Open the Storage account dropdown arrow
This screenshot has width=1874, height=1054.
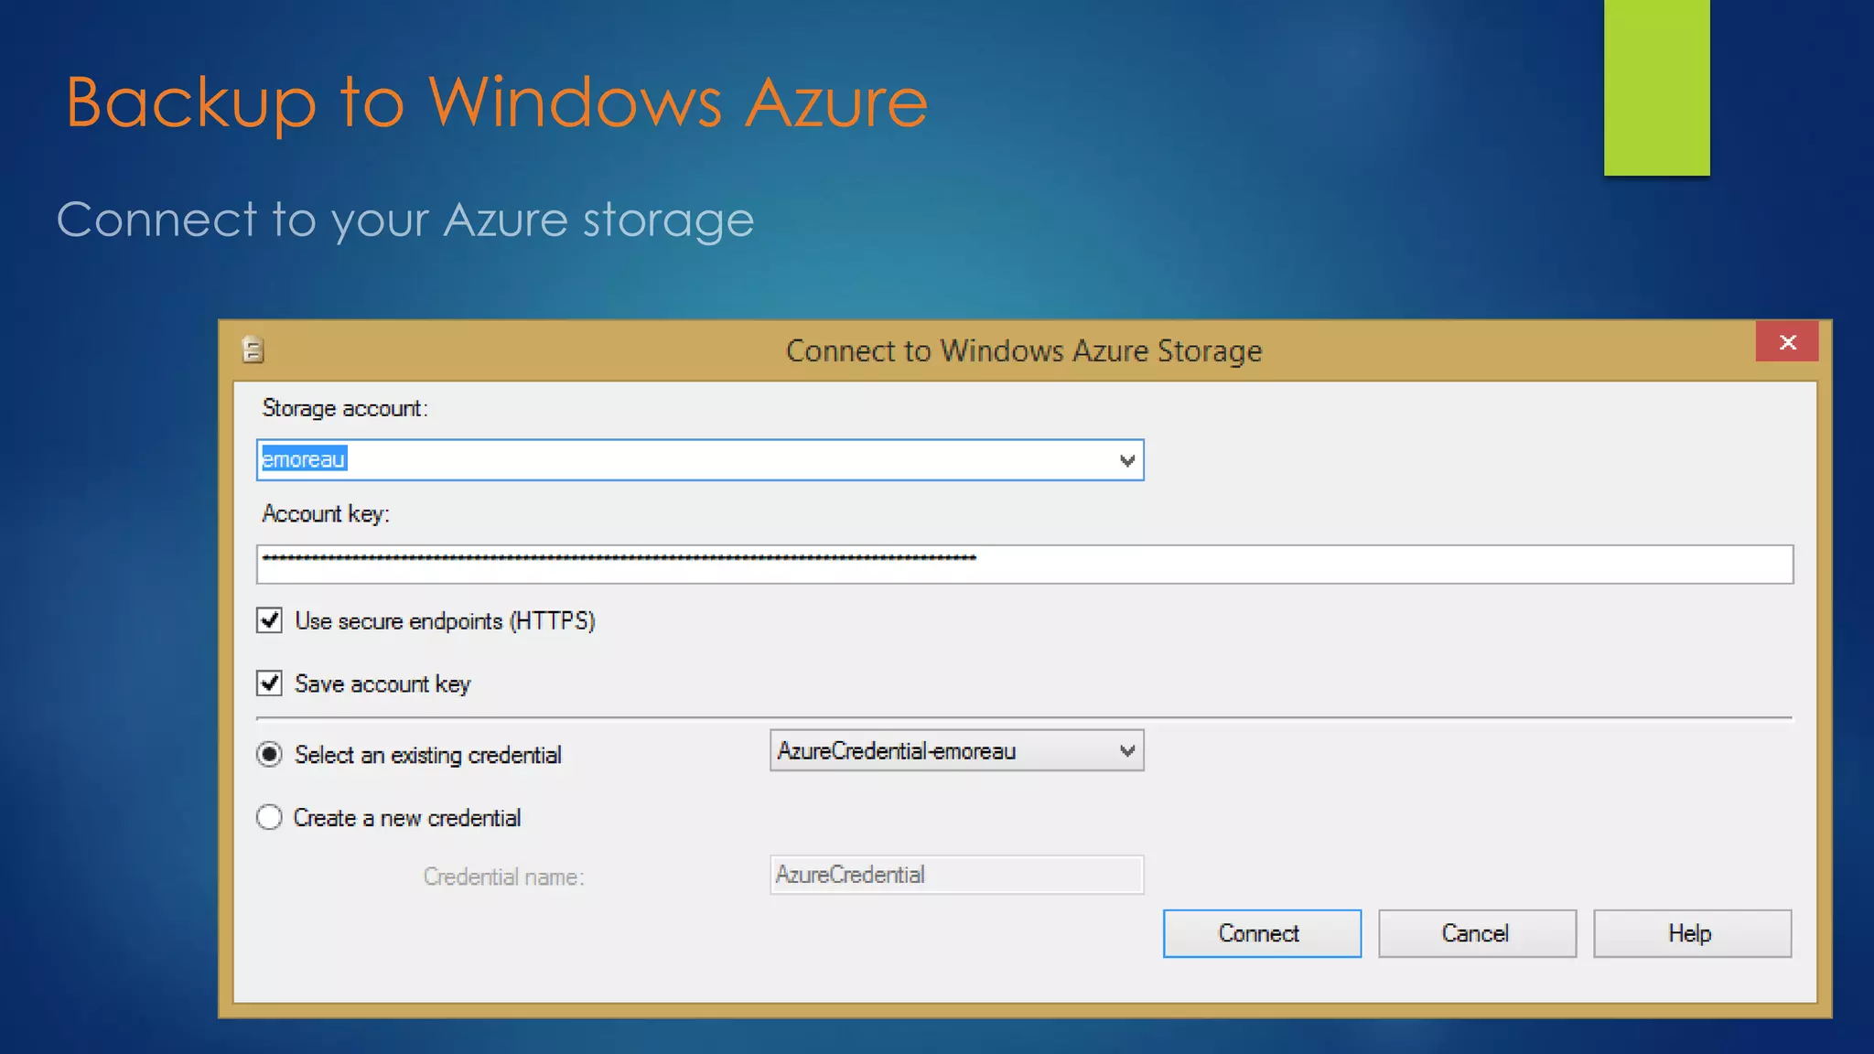(x=1126, y=460)
